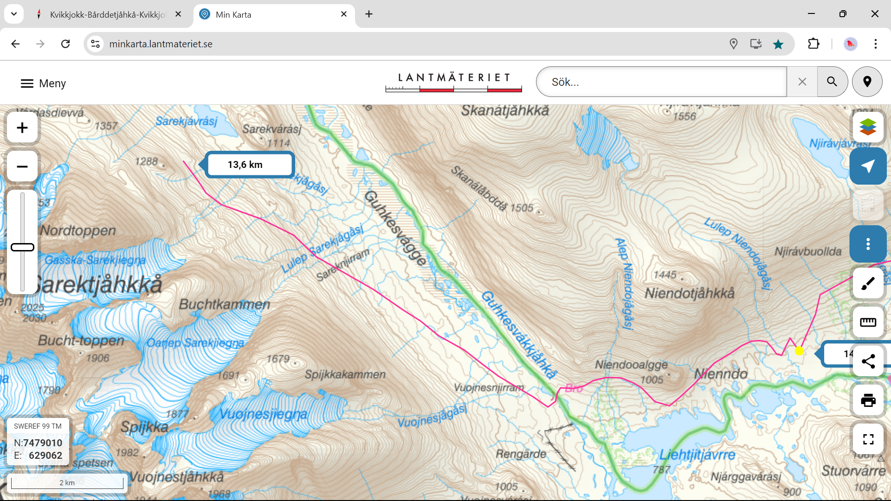Select the drawing brush tool
This screenshot has width=891, height=501.
[867, 283]
